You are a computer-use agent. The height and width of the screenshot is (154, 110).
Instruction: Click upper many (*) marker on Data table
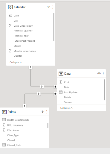pos(55,87)
